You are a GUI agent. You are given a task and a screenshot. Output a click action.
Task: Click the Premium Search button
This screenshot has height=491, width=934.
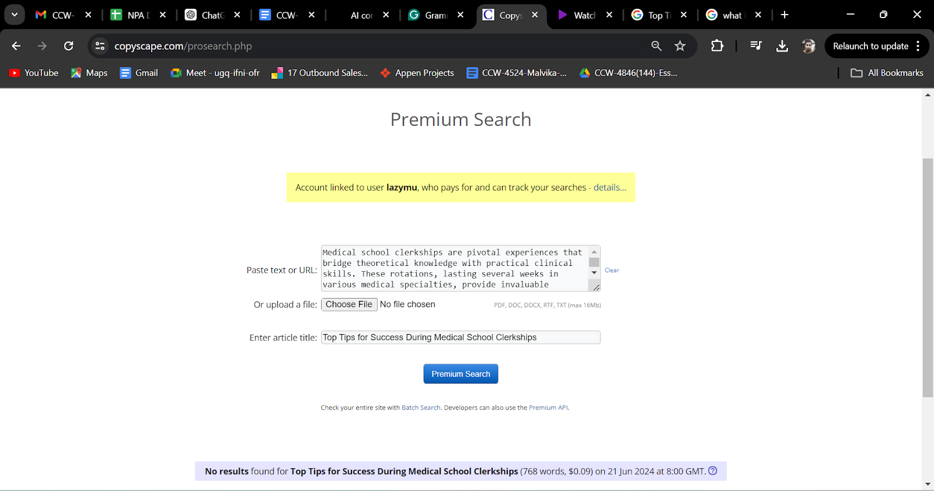[461, 374]
